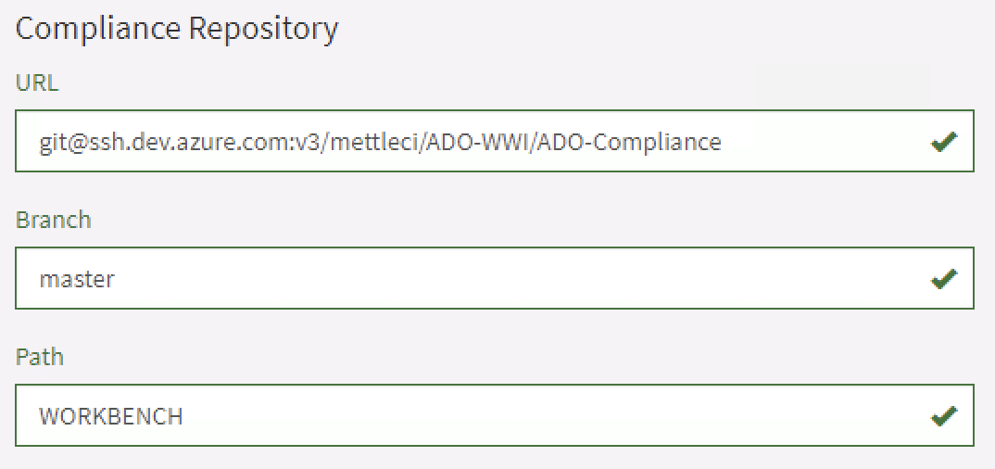The height and width of the screenshot is (469, 995).
Task: Click the "URL" field label
Action: [x=37, y=82]
